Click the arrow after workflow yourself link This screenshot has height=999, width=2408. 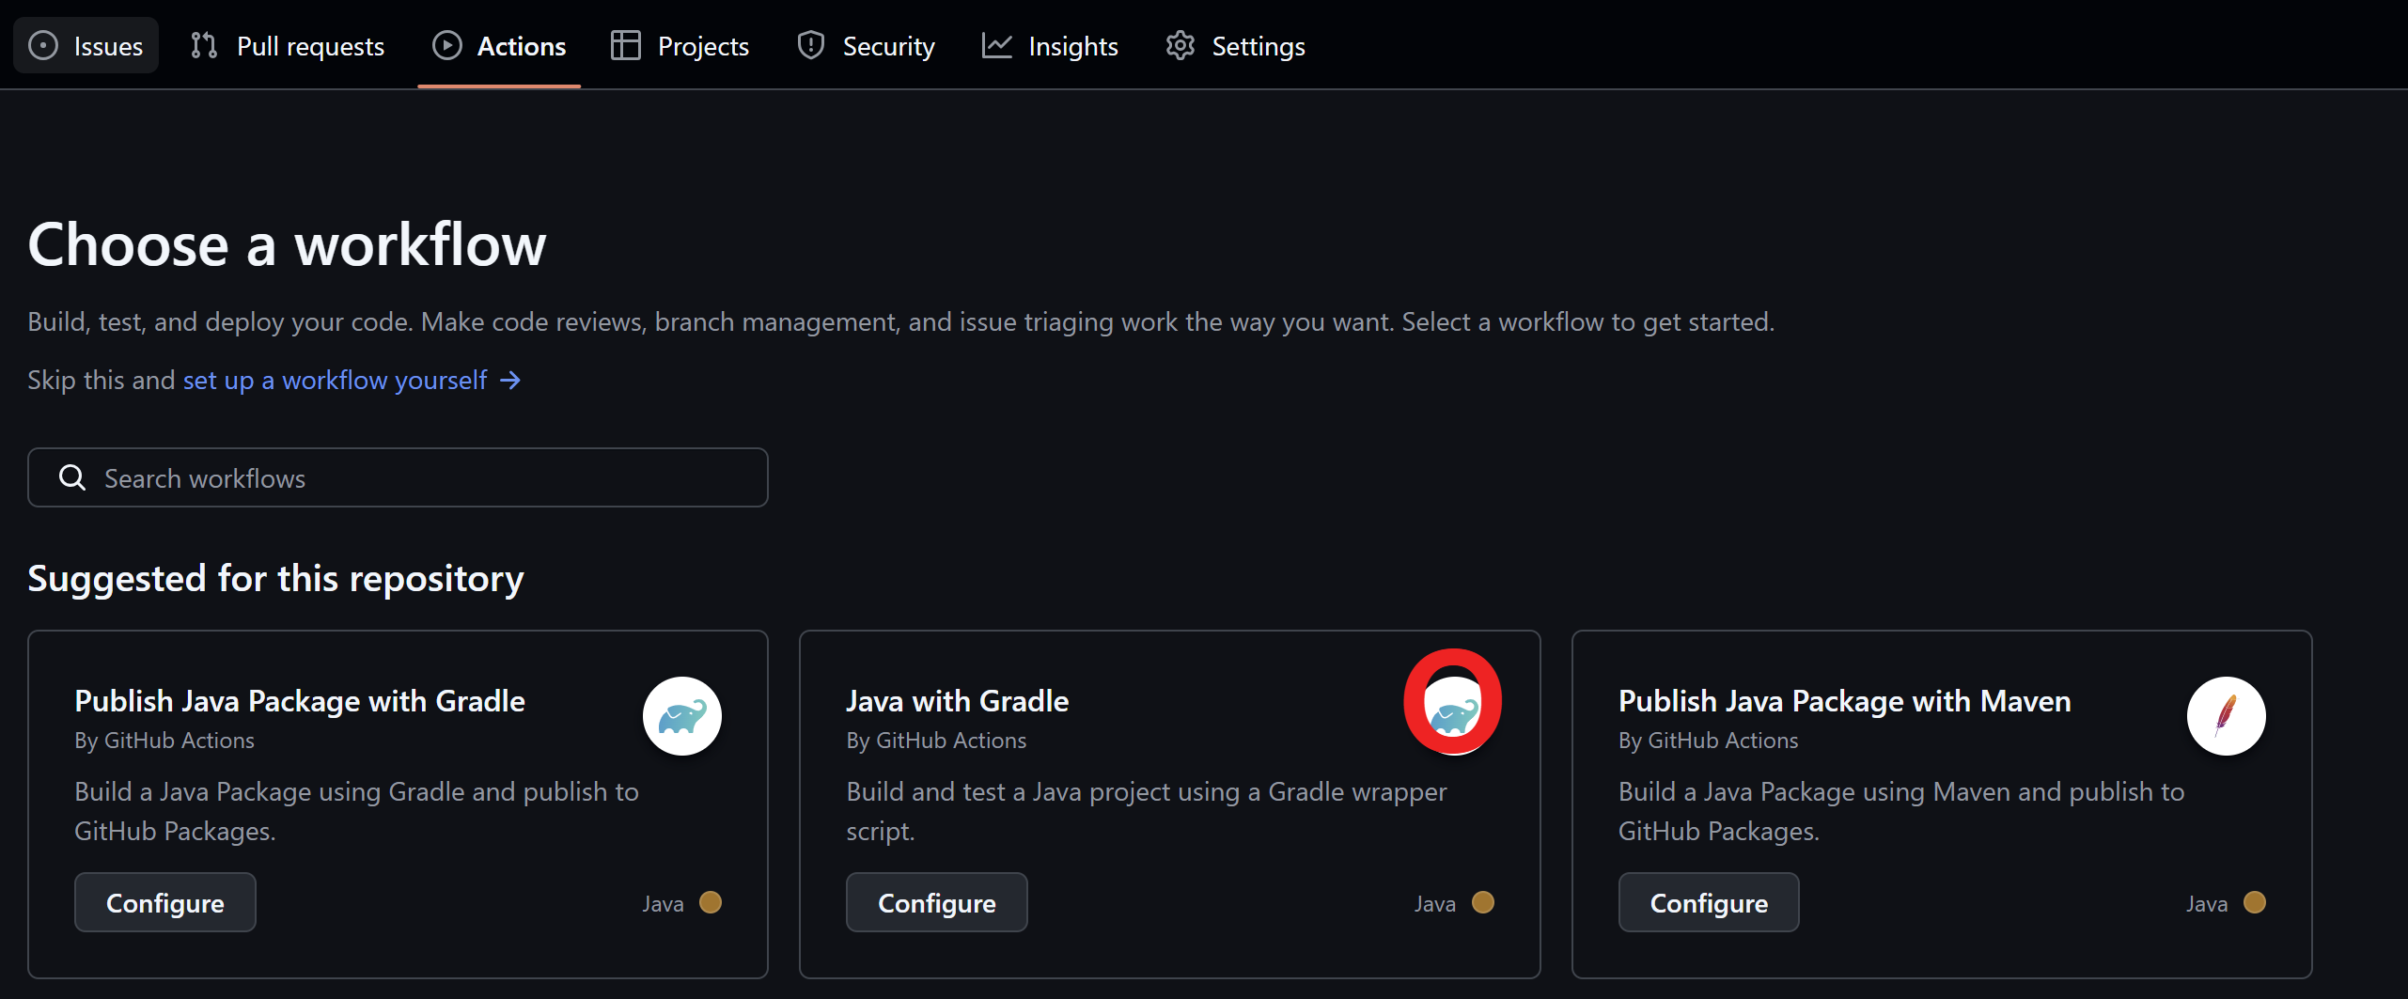tap(510, 380)
